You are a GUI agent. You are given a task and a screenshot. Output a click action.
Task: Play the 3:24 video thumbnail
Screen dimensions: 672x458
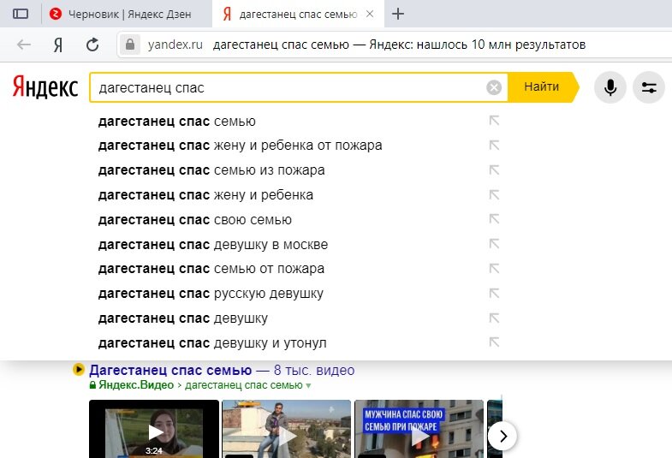pos(154,429)
